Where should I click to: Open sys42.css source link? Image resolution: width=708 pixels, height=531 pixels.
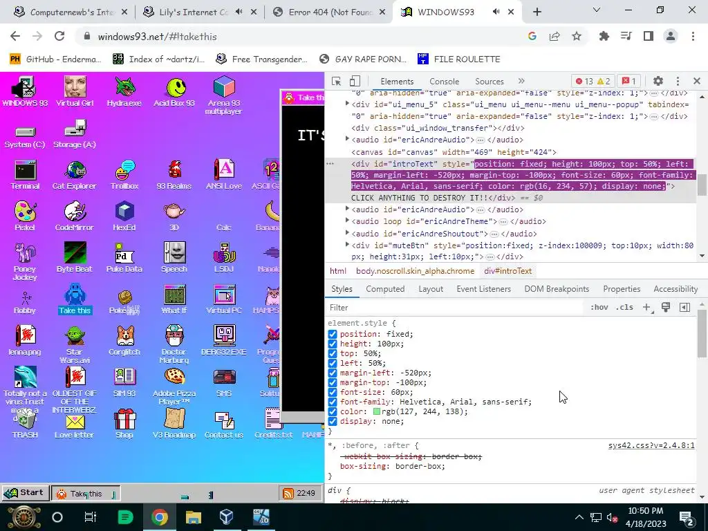[x=651, y=446]
